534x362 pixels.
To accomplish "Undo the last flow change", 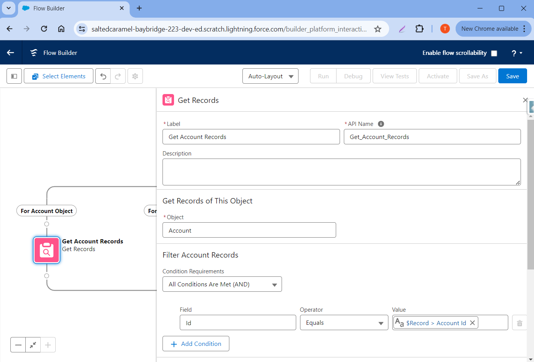I will tap(103, 76).
